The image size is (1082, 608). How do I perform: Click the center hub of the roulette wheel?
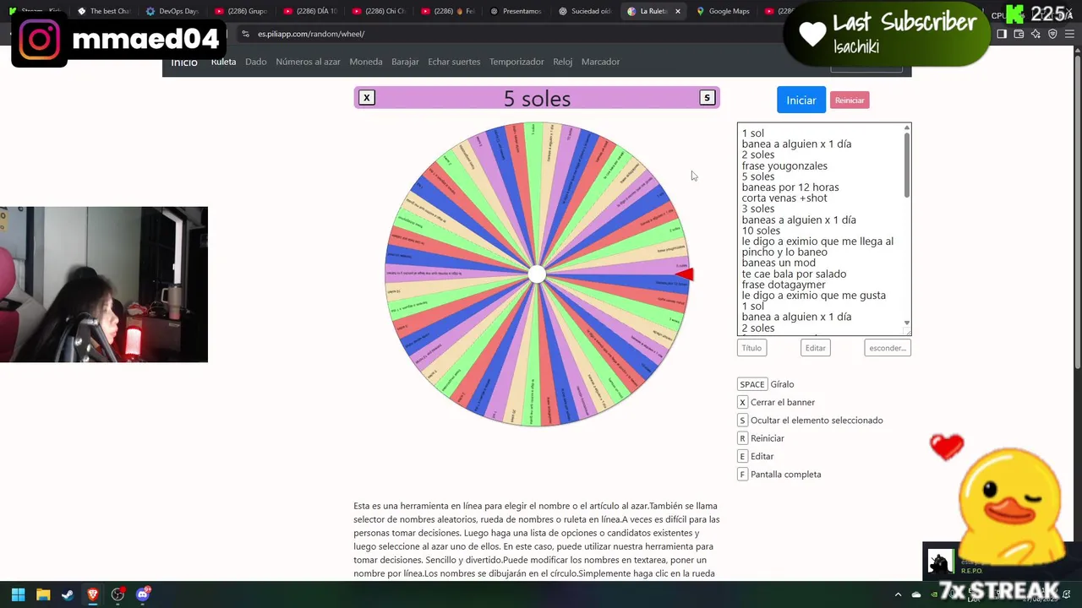tap(537, 274)
